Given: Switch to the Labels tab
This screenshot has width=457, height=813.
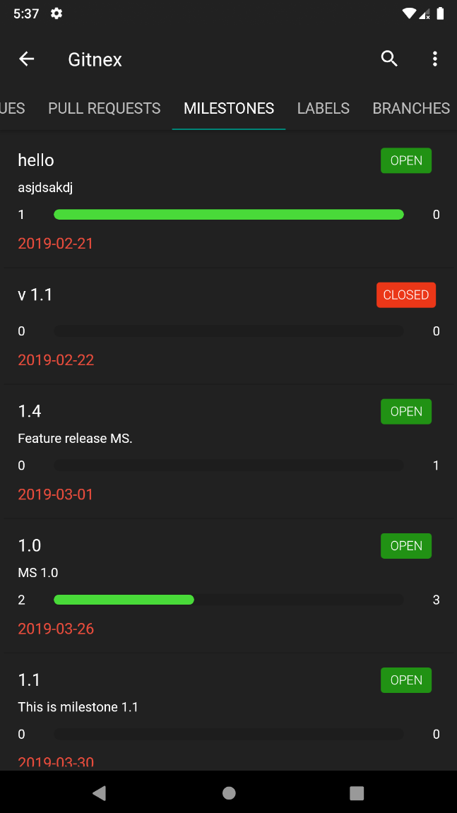Looking at the screenshot, I should (324, 108).
